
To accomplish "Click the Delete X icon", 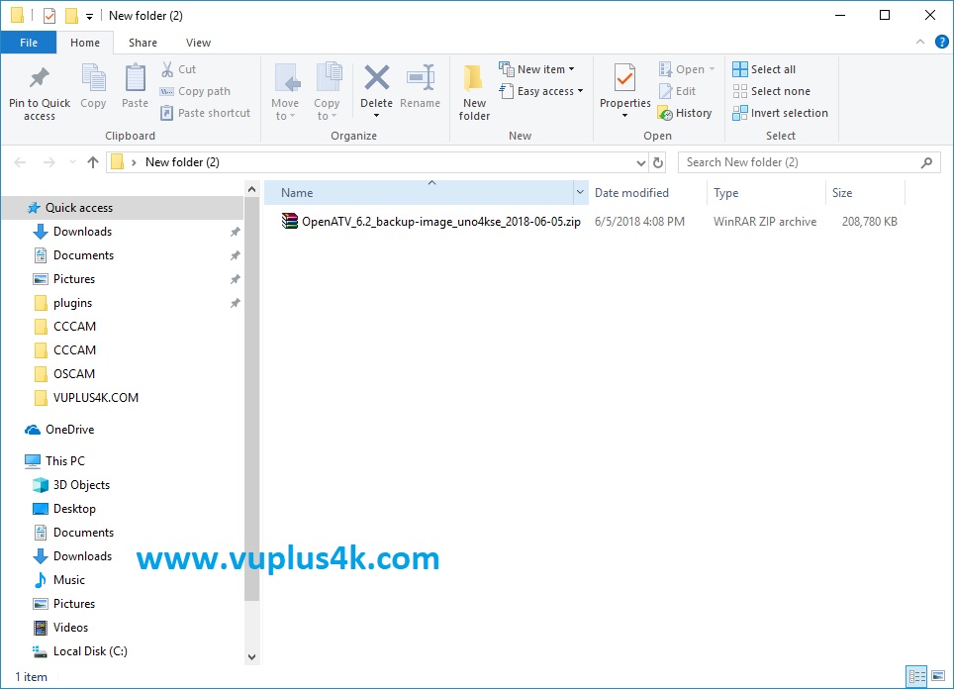I will tap(377, 78).
